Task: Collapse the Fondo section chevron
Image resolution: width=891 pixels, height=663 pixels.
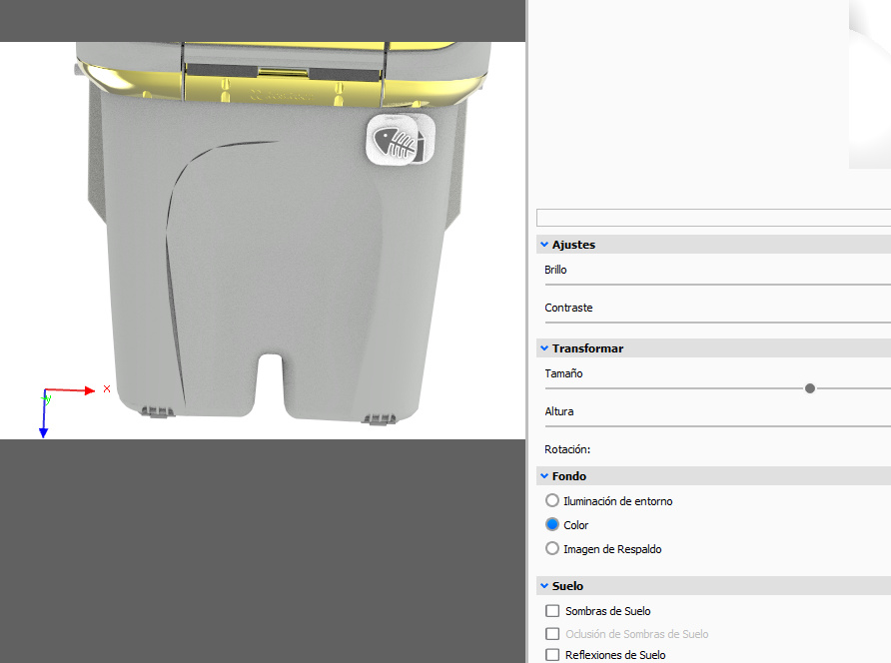Action: (x=544, y=476)
